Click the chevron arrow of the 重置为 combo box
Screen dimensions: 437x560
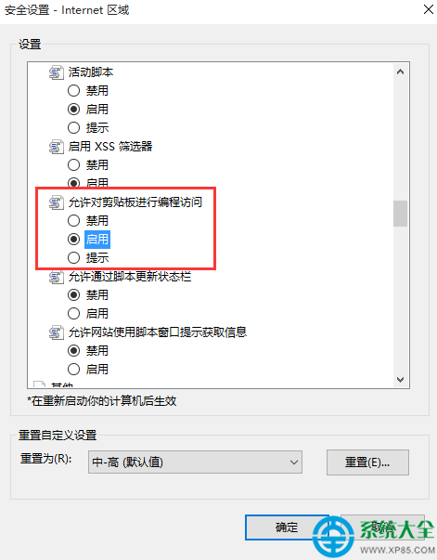click(293, 462)
